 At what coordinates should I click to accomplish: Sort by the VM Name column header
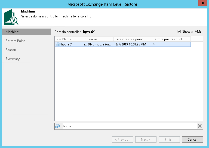coord(69,39)
